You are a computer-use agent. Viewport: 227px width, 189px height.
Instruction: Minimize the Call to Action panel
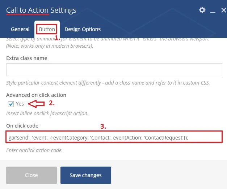[213, 11]
